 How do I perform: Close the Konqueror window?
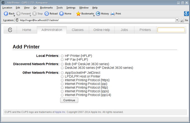coord(187,3)
